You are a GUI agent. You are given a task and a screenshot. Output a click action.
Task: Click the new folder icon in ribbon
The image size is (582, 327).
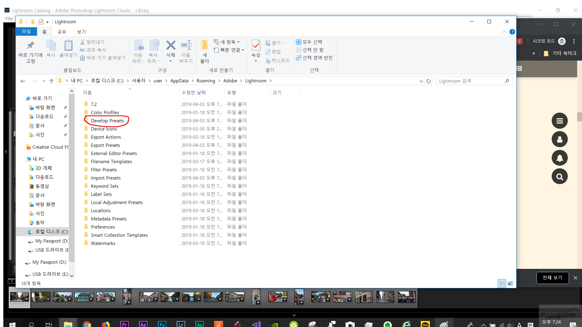205,46
